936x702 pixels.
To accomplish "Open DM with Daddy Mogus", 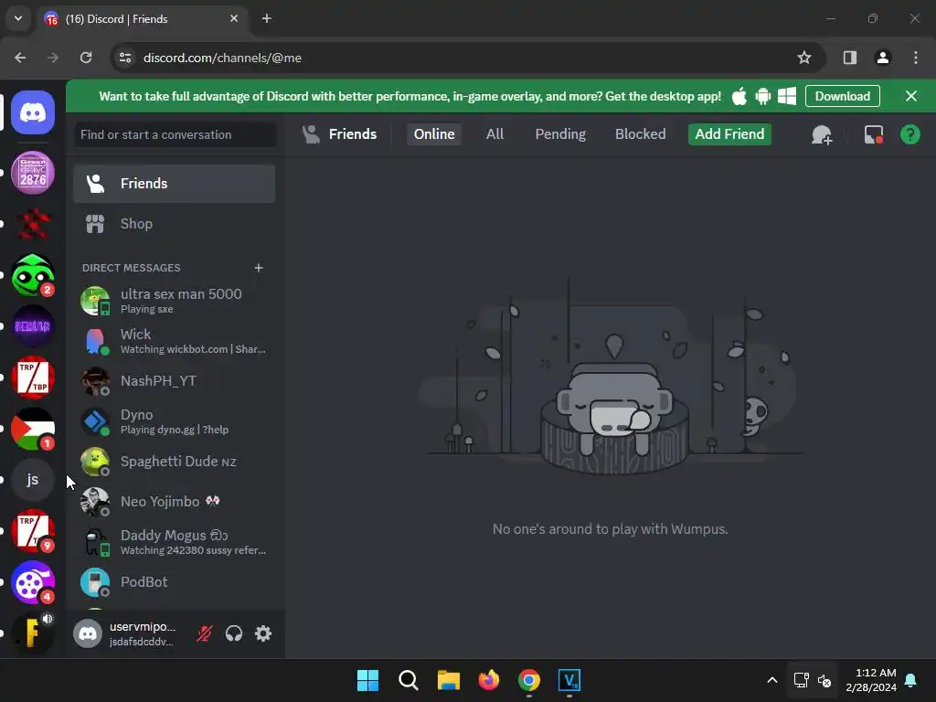I will click(x=175, y=542).
